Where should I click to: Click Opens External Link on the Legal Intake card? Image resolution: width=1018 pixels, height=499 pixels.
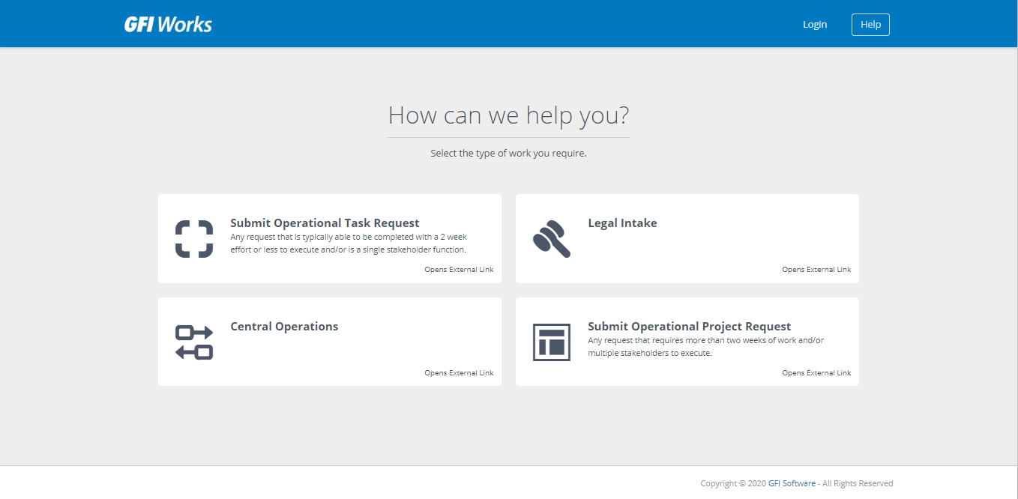[x=816, y=270]
